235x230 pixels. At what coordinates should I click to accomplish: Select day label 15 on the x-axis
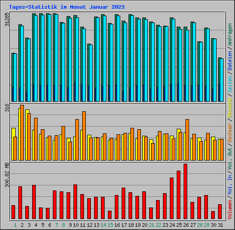click(110, 225)
